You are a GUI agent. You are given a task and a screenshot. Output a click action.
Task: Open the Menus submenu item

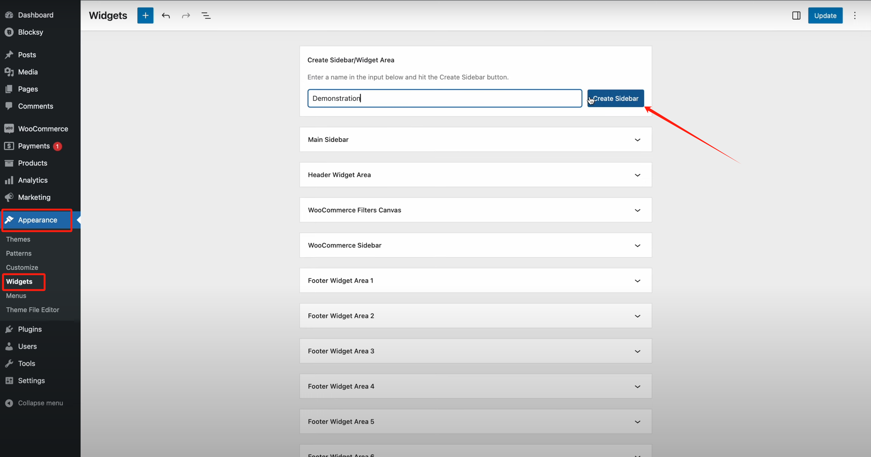(x=16, y=296)
